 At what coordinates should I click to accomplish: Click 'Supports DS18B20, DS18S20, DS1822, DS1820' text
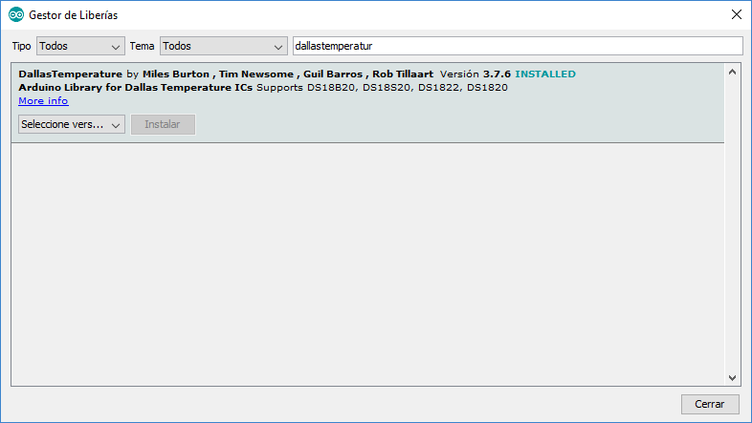pos(383,88)
